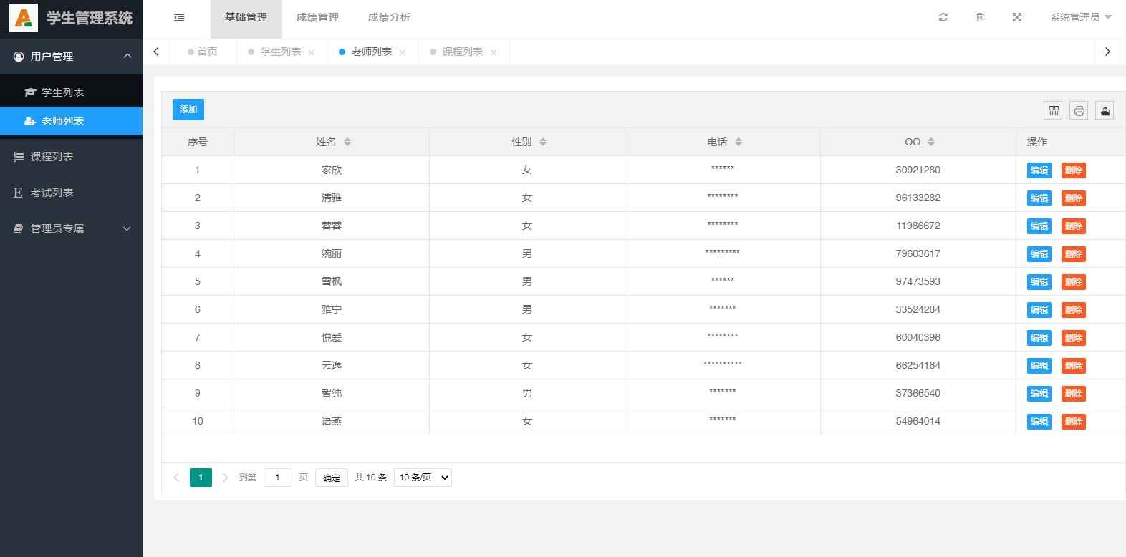
Task: Click 删除 button for row 家欣
Action: coord(1073,170)
